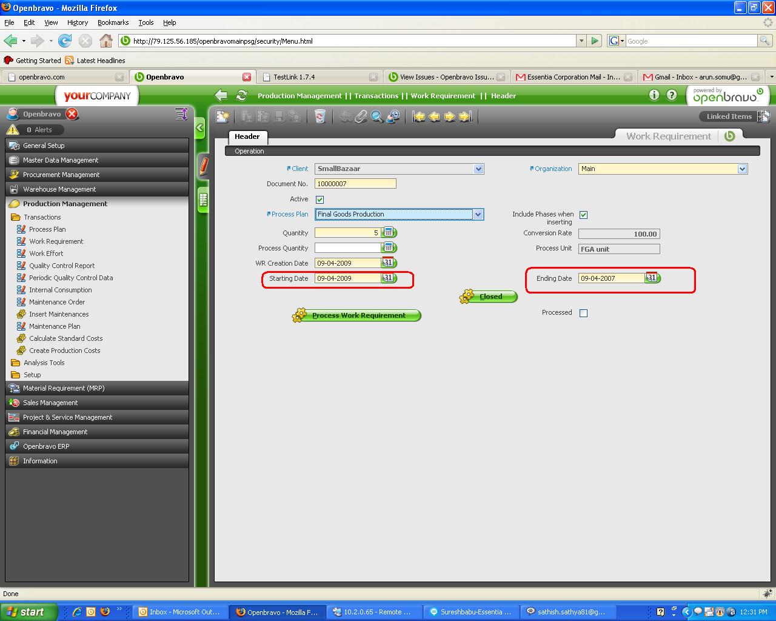Click the Search magnifier toolbar icon

pos(377,116)
